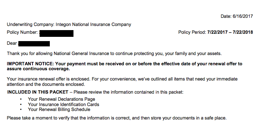266x130 pixels.
Task: Click the Policy Period label
Action: (192, 32)
